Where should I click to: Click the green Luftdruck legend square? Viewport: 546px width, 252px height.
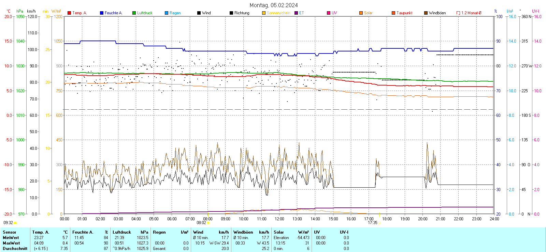pyautogui.click(x=134, y=13)
